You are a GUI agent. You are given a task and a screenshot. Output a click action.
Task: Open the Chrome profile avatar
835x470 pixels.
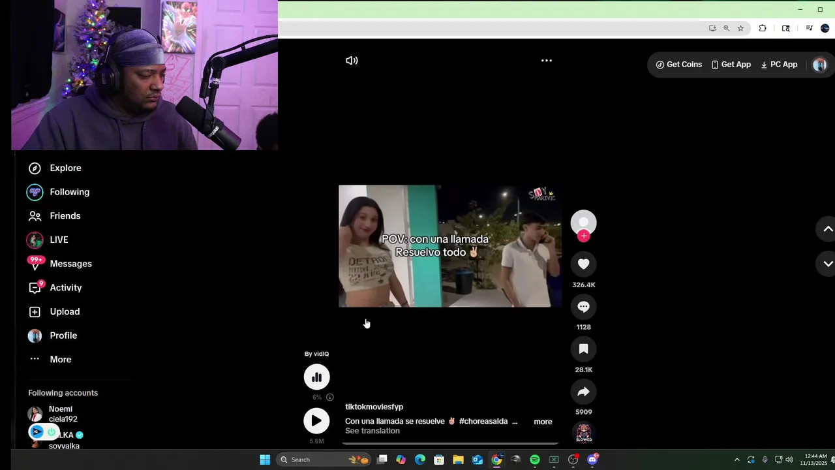coord(825,28)
